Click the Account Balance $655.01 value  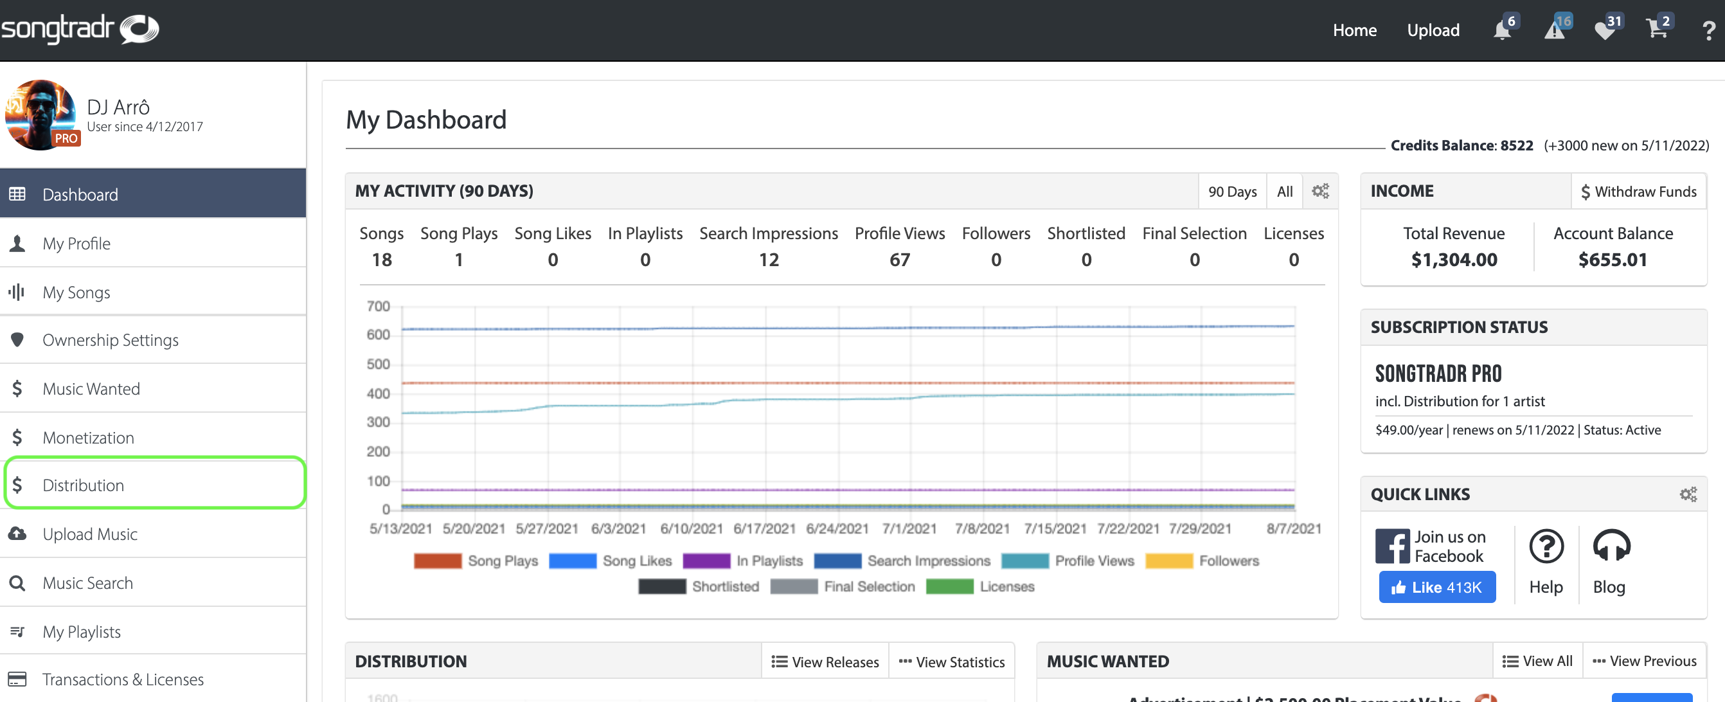(1613, 260)
